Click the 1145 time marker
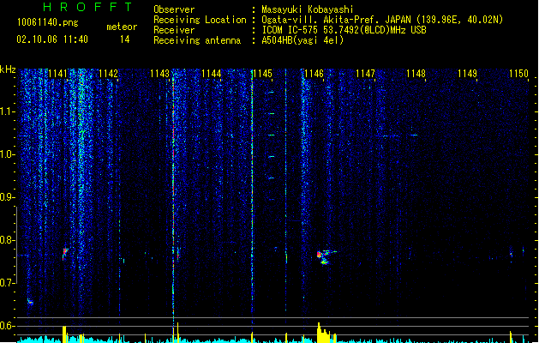The height and width of the screenshot is (343, 539). (x=262, y=74)
